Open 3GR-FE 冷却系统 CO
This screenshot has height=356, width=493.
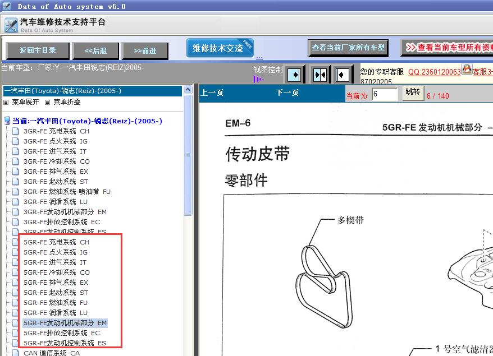tap(57, 161)
